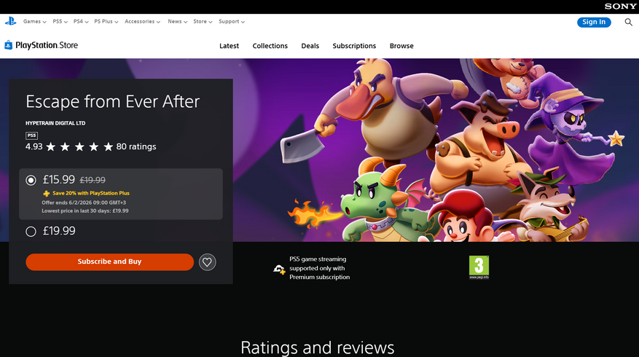Click the Subscribe and Buy button
The image size is (639, 357).
(109, 262)
